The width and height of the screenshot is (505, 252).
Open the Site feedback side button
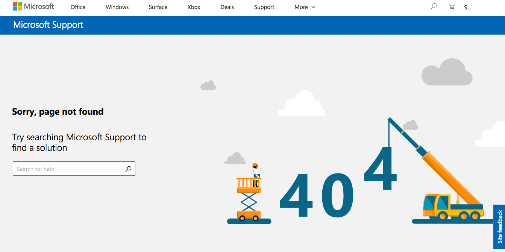(x=499, y=226)
